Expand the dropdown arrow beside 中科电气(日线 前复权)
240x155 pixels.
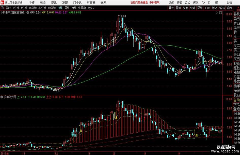tap(28, 12)
